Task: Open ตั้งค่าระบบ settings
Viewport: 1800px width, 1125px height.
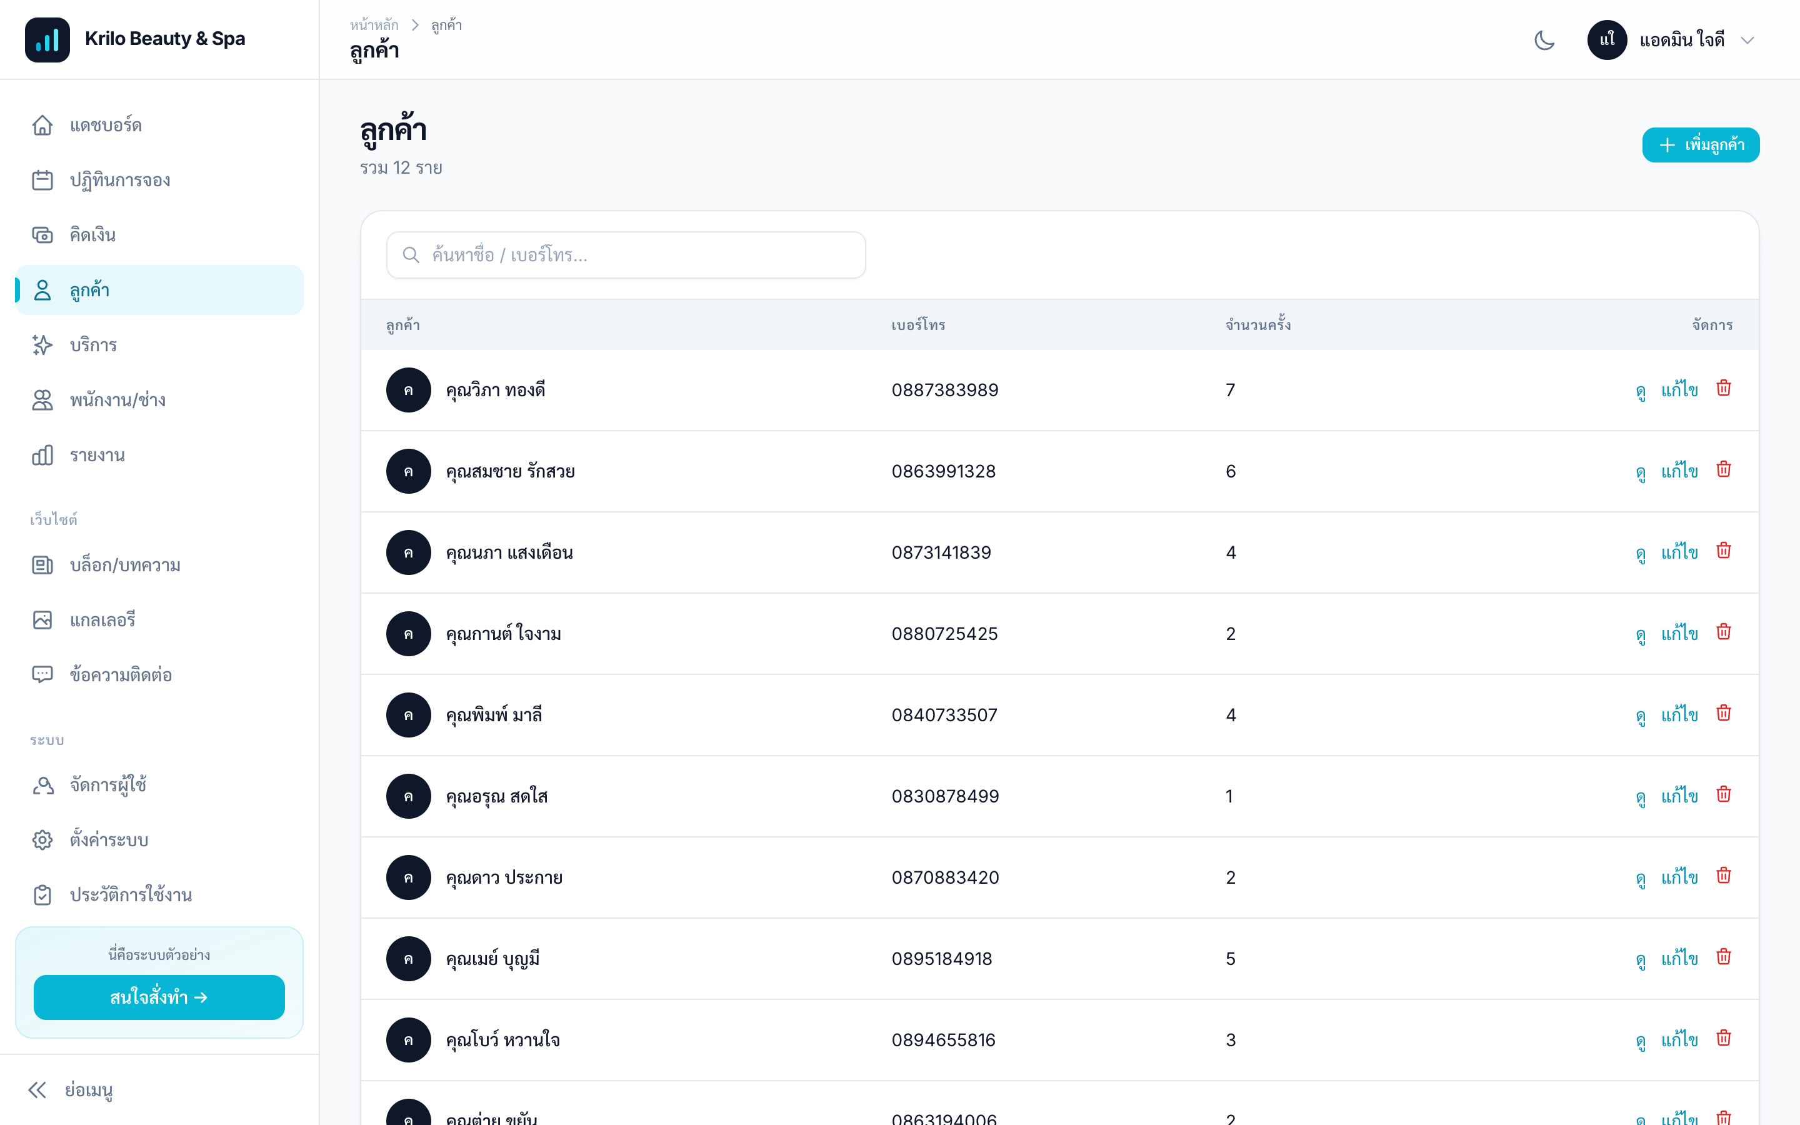Action: pyautogui.click(x=159, y=840)
